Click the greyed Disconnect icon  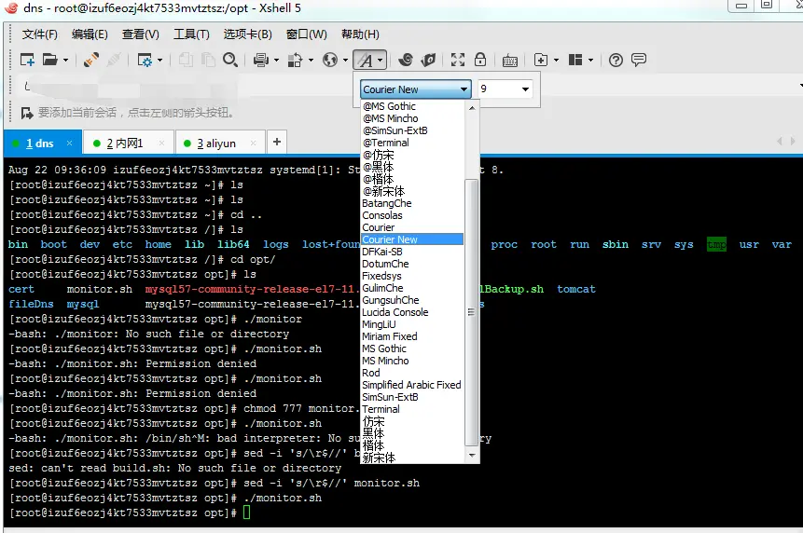(x=114, y=60)
